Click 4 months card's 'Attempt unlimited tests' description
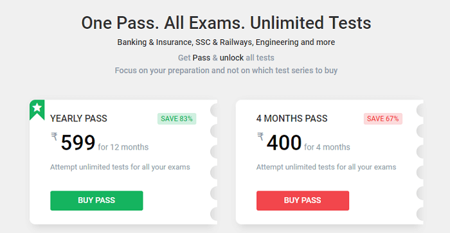 click(326, 167)
